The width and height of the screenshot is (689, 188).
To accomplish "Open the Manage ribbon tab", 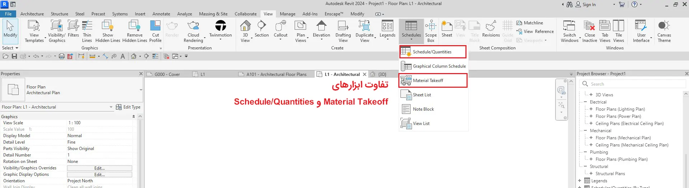I will (x=287, y=14).
